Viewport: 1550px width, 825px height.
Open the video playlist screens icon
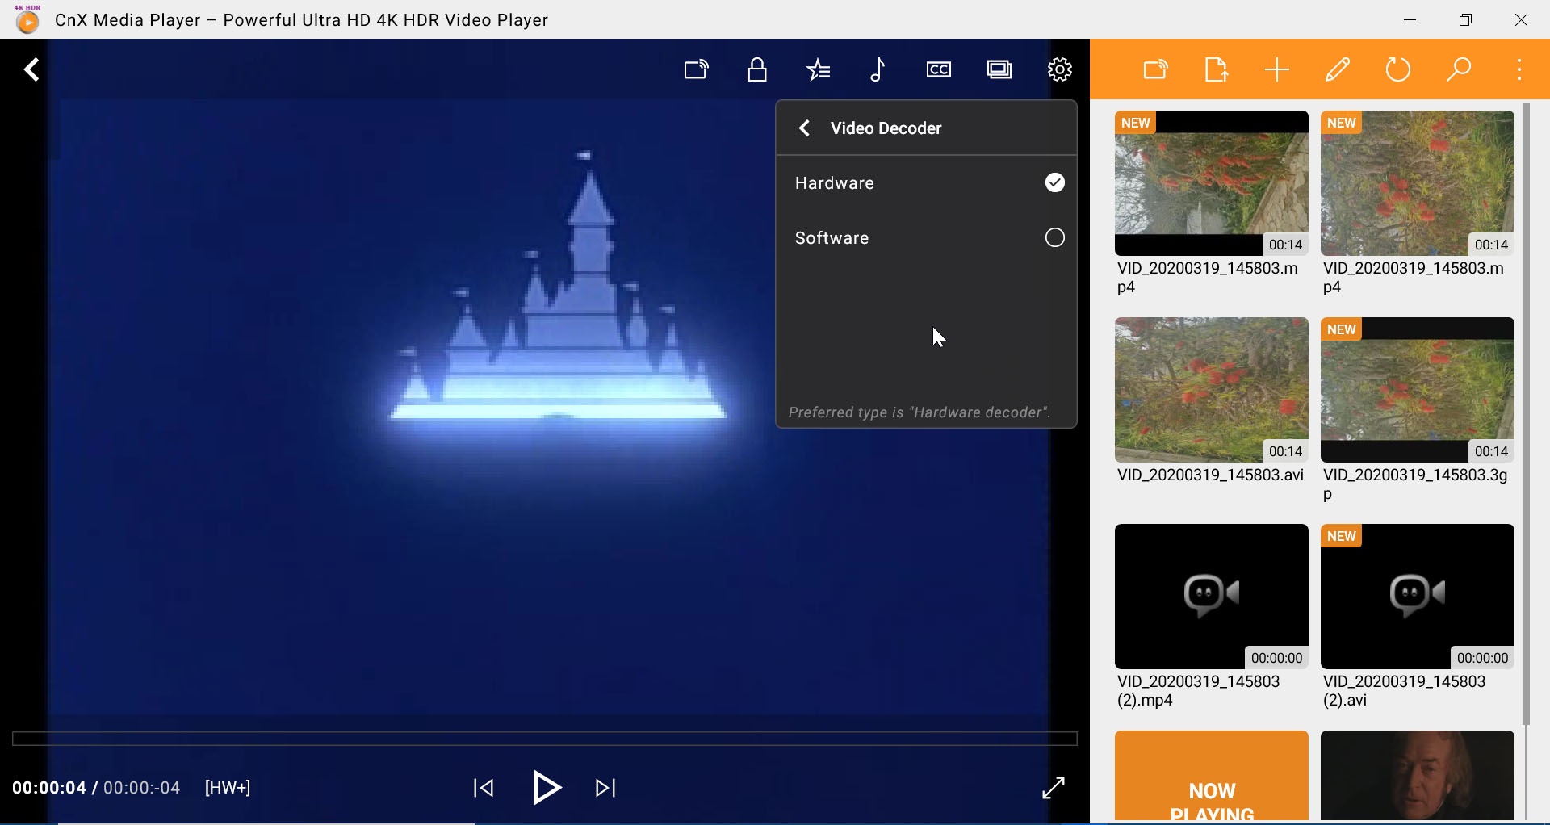pyautogui.click(x=1000, y=70)
